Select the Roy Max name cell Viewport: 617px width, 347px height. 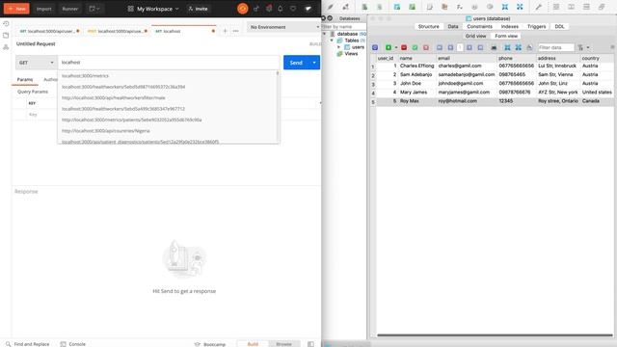pos(416,101)
